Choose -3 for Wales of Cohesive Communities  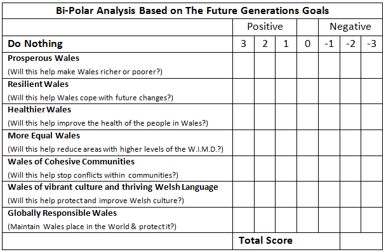coord(372,169)
